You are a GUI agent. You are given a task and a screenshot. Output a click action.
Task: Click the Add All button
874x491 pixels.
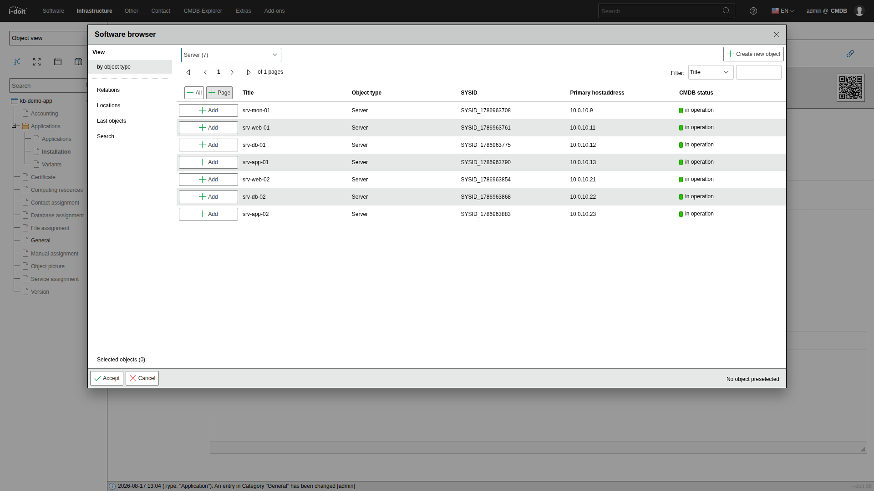[194, 93]
